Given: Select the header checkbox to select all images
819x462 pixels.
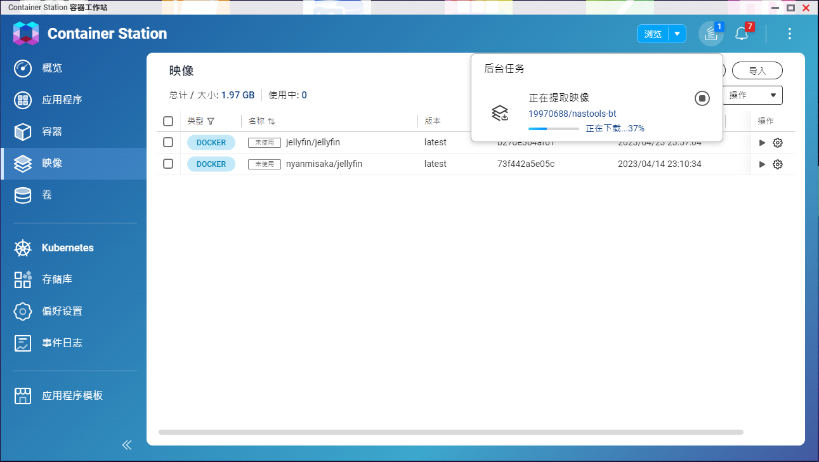Looking at the screenshot, I should coord(167,121).
